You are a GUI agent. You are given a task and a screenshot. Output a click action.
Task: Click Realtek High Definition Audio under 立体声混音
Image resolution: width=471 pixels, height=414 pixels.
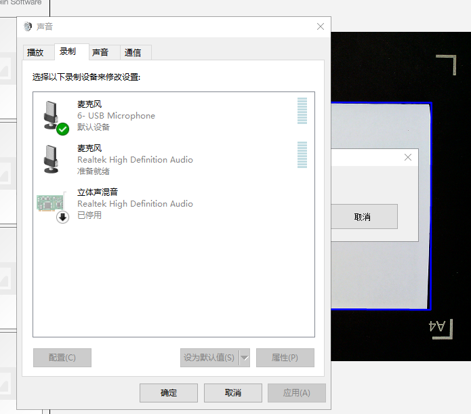(135, 204)
